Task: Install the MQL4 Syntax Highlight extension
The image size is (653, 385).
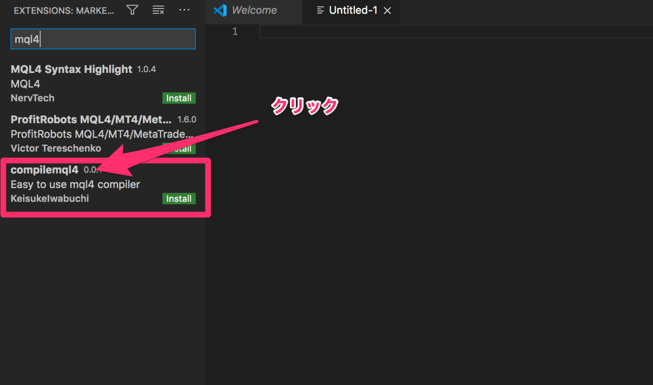Action: pos(179,98)
